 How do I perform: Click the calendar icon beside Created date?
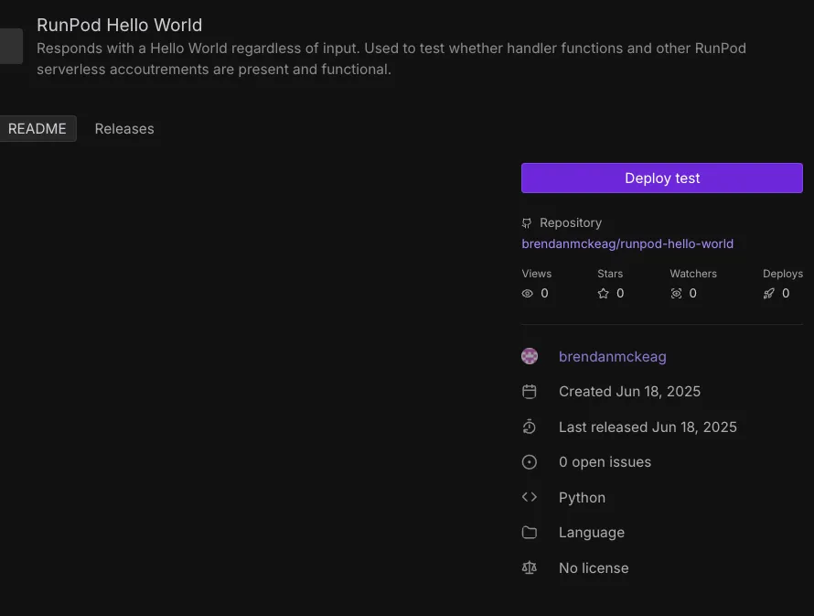(x=529, y=392)
